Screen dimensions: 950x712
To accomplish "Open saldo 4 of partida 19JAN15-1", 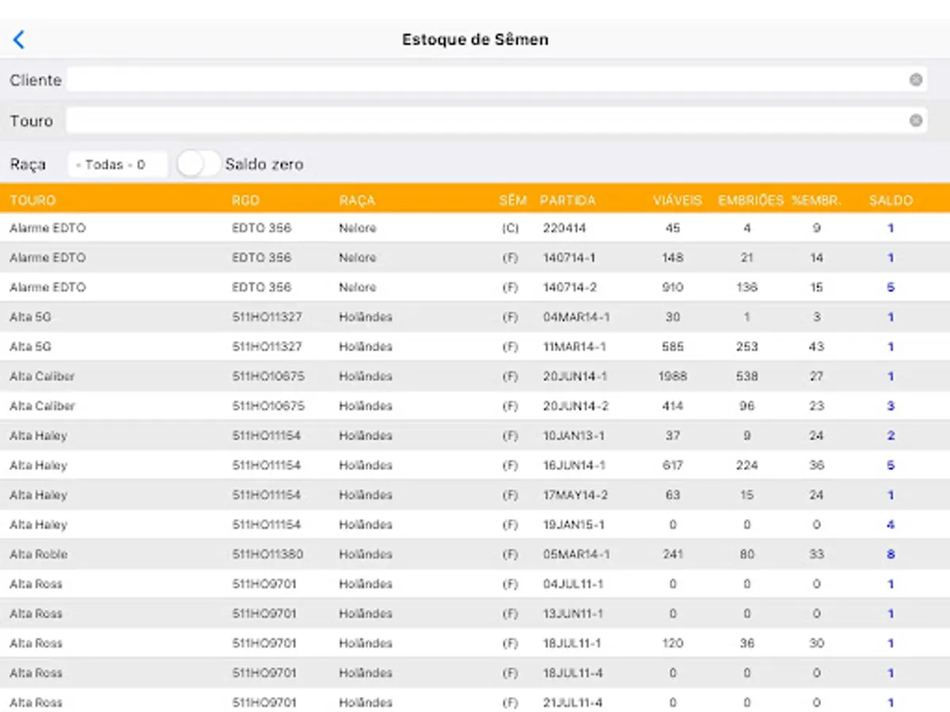I will [891, 525].
